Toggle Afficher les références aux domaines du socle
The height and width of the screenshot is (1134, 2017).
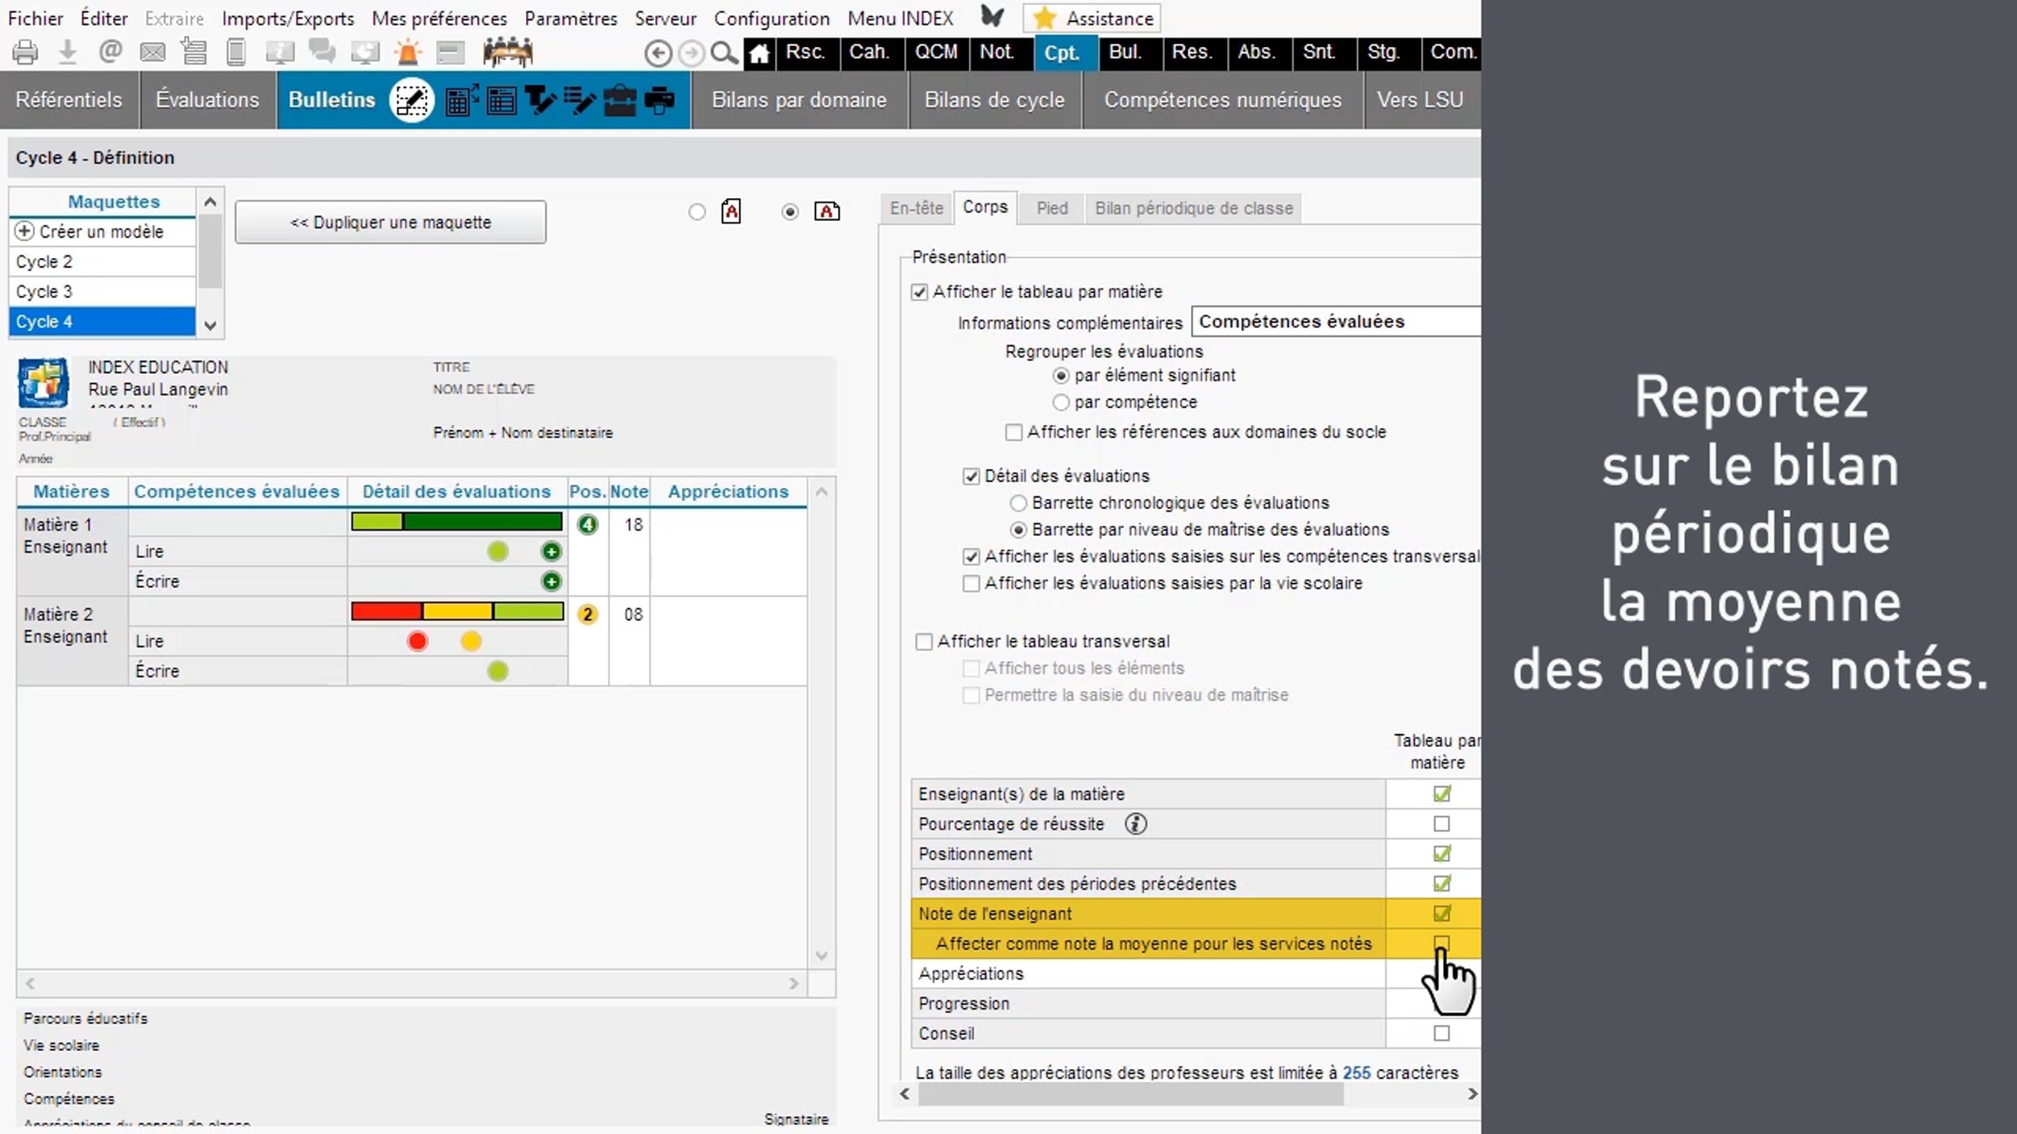(1014, 432)
